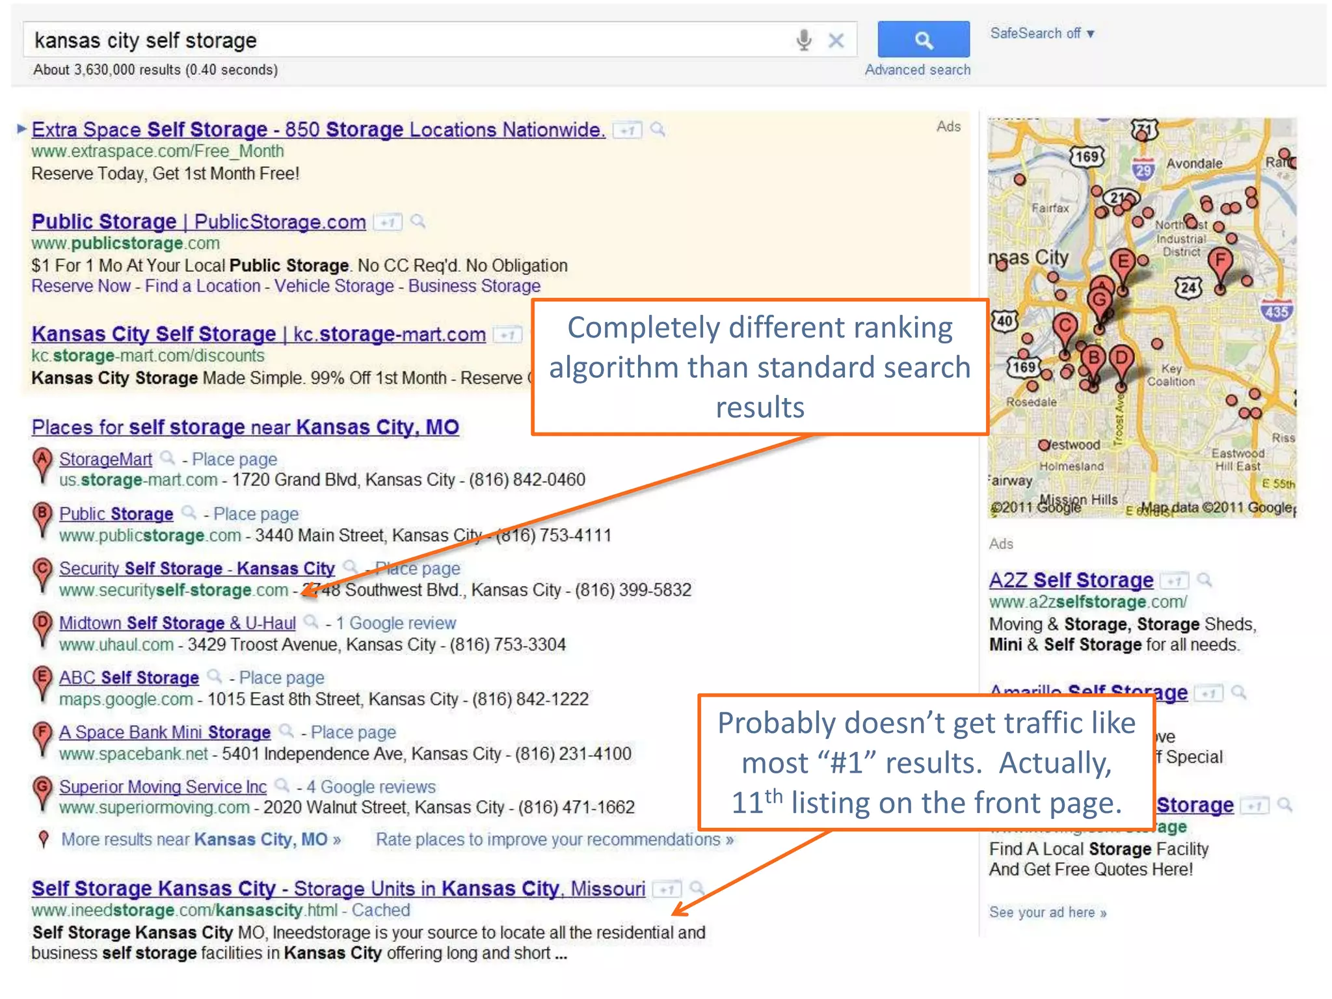
Task: Open Public Storage Place page
Action: (256, 514)
